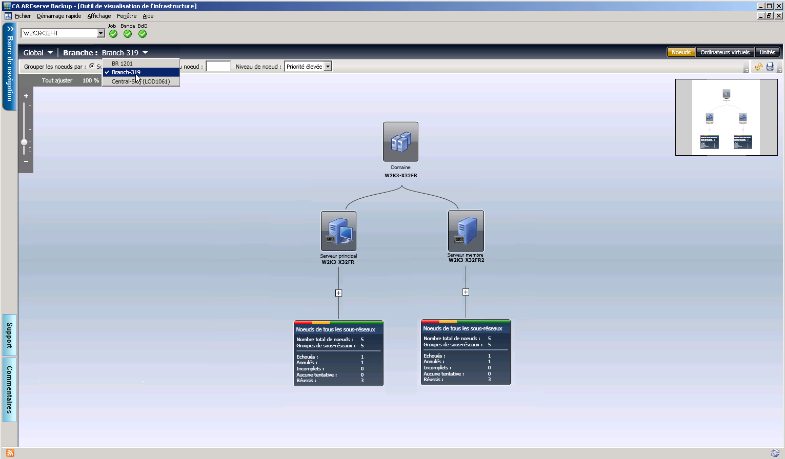Click the Domaine W2K3-X32FR node icon

[400, 142]
